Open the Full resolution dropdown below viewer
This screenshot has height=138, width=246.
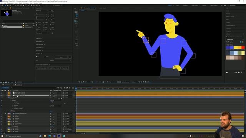coord(111,82)
